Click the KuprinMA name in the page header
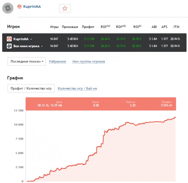188x183 pixels. click(32, 7)
